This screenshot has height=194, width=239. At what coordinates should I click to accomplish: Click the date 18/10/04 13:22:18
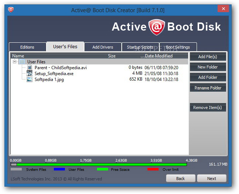click(161, 79)
